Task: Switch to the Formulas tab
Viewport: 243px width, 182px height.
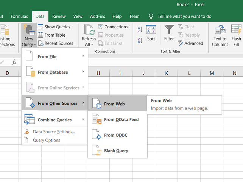Action: [x=19, y=16]
